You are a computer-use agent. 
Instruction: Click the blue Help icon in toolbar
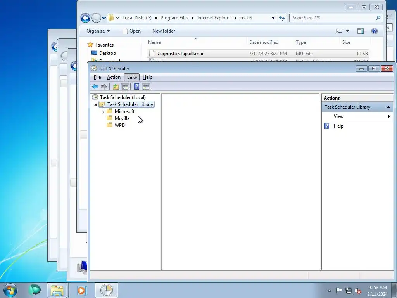[x=136, y=87]
